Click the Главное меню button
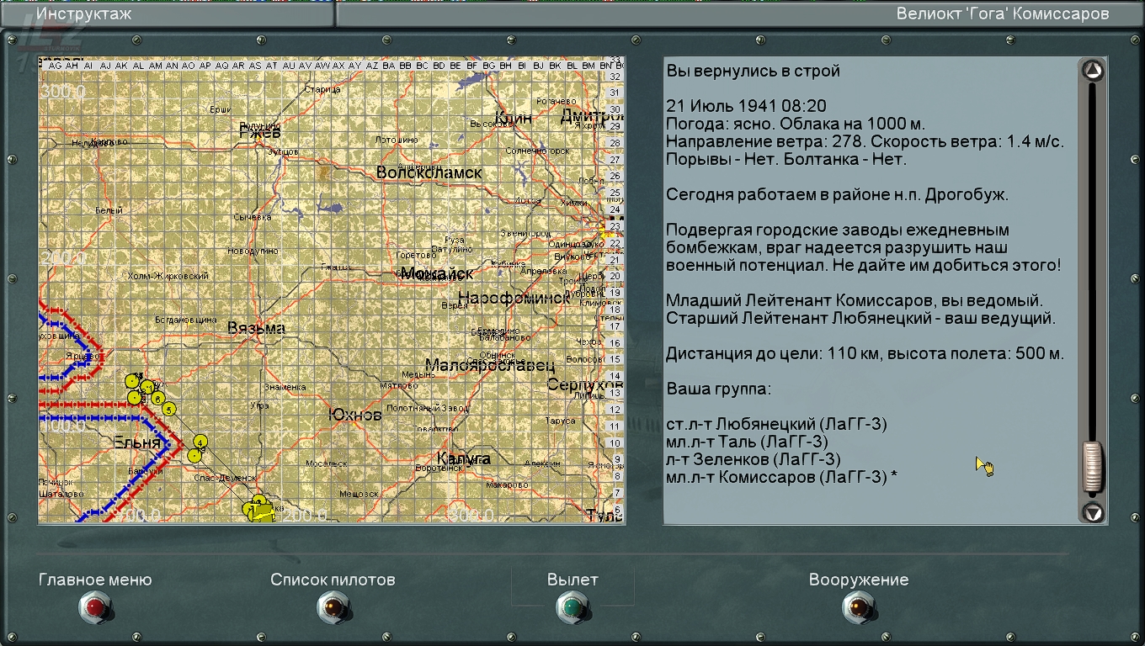The height and width of the screenshot is (646, 1145). [95, 606]
